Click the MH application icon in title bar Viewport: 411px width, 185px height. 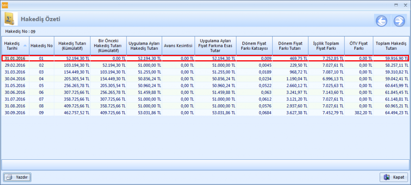tap(5, 4)
